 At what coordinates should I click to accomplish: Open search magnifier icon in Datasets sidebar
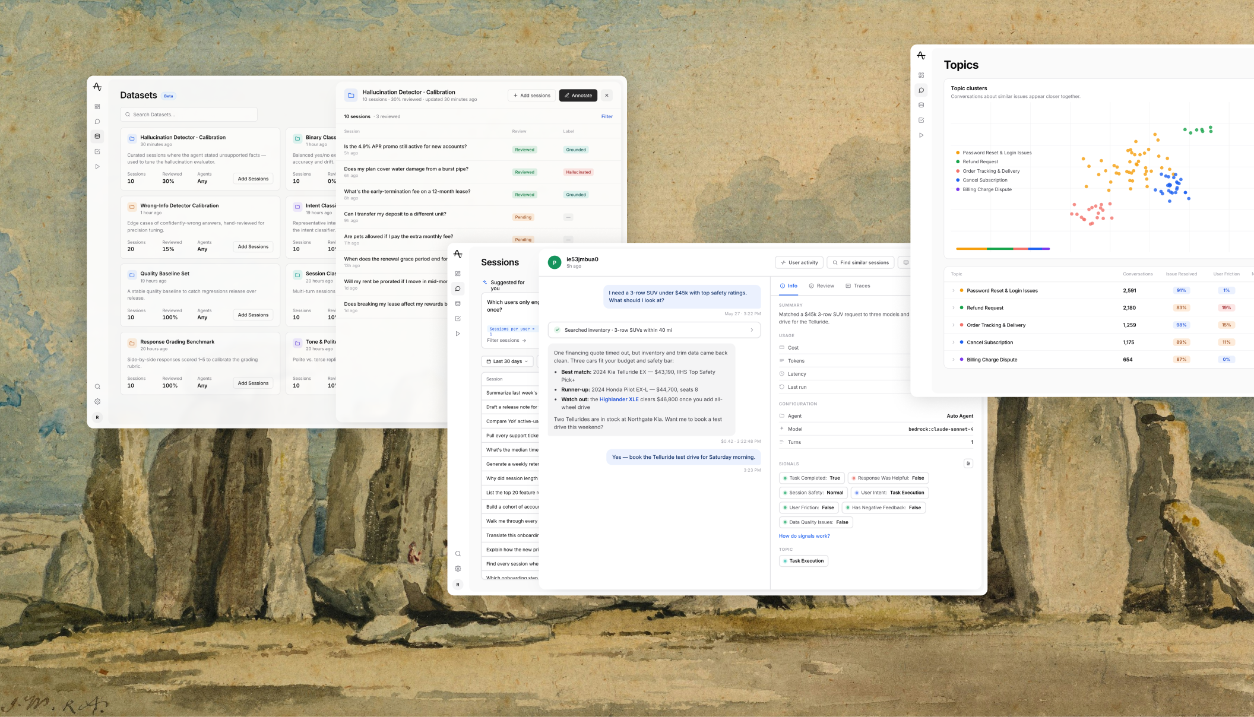pyautogui.click(x=97, y=387)
